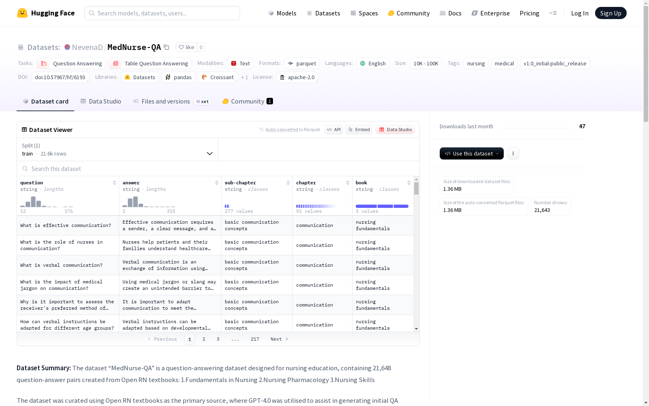The width and height of the screenshot is (649, 406).
Task: Open the navigation overflow menu icon
Action: point(553,13)
